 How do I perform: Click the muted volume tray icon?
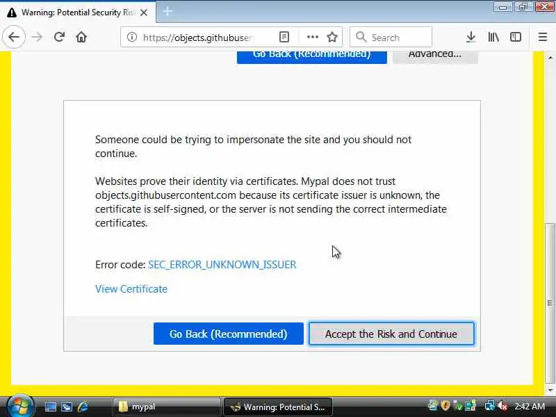click(502, 406)
